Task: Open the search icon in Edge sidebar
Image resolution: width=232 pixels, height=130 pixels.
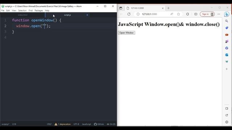Action: (227, 21)
